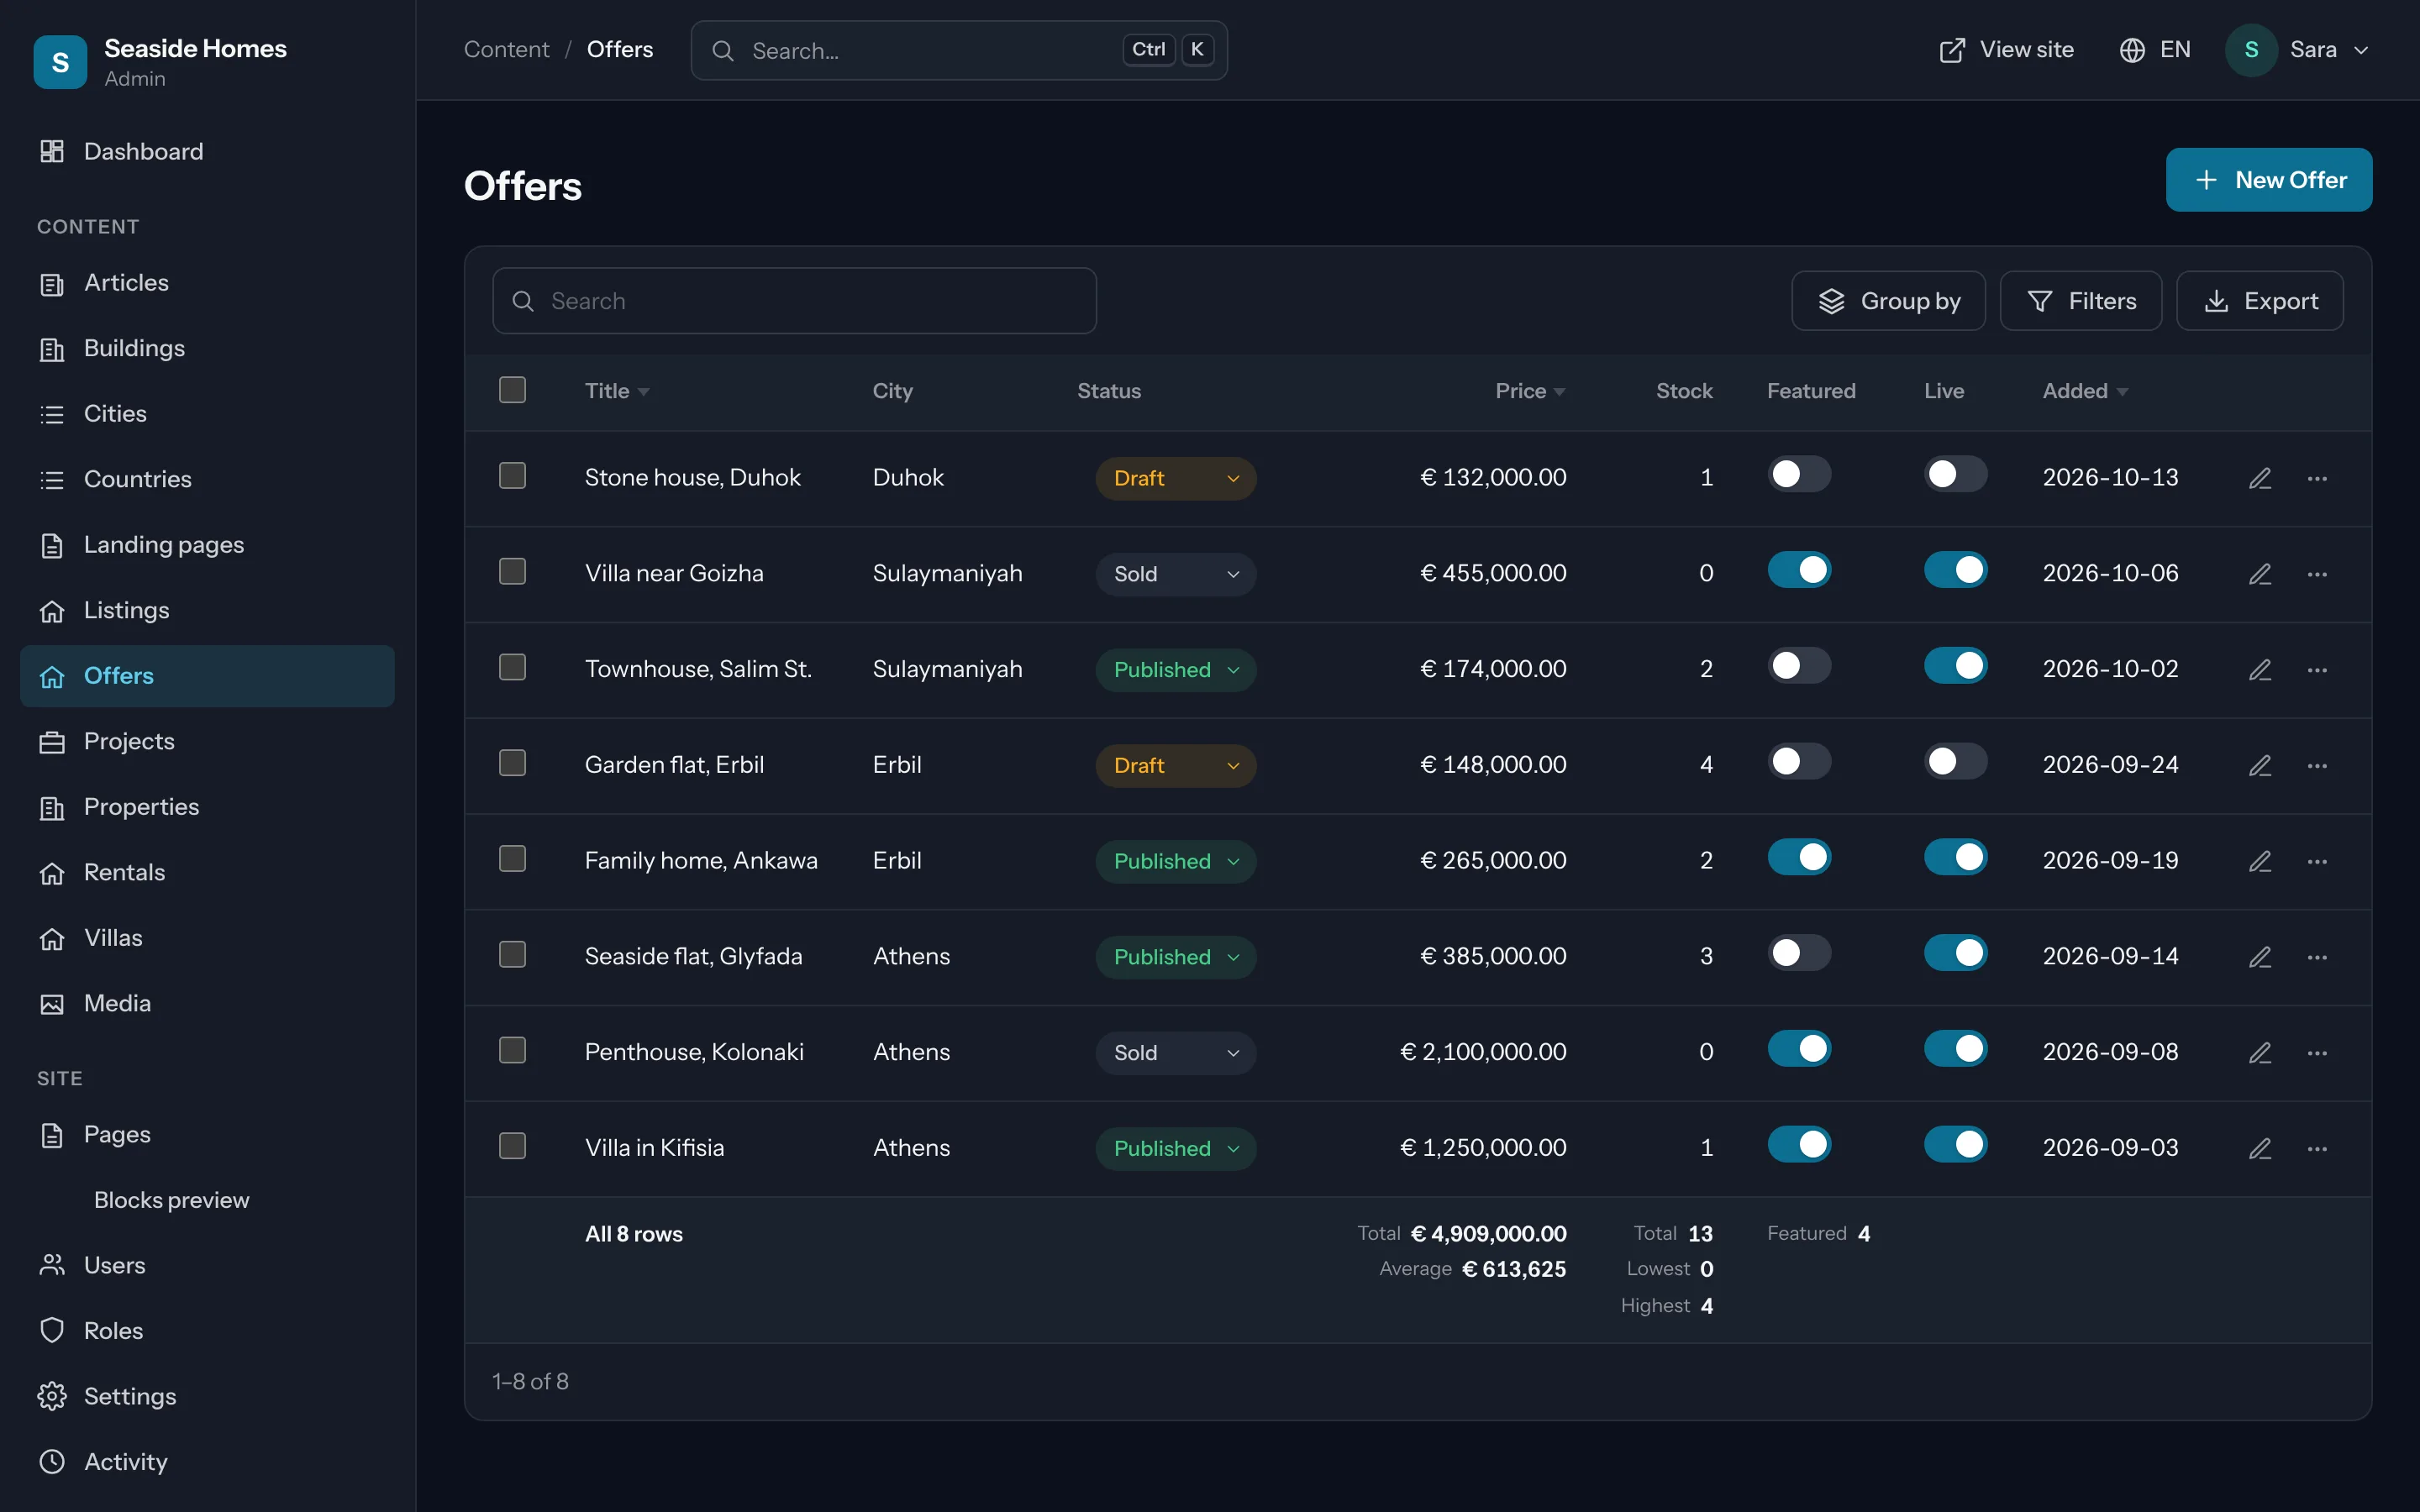Open the more actions menu for Villa near Goizha
The width and height of the screenshot is (2420, 1512).
click(2317, 574)
